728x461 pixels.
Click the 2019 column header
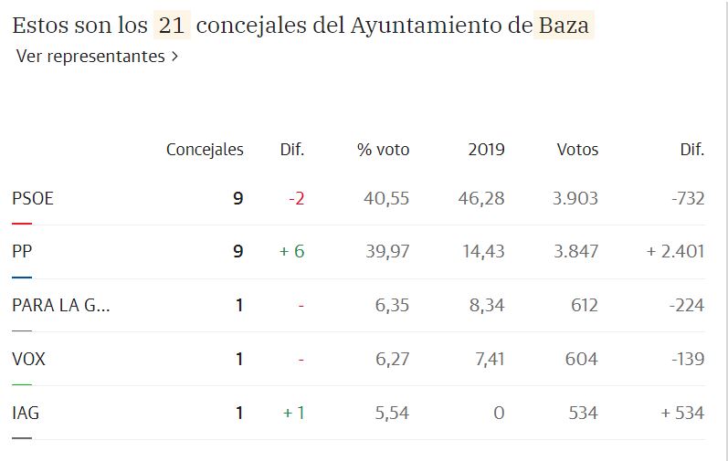tap(486, 150)
